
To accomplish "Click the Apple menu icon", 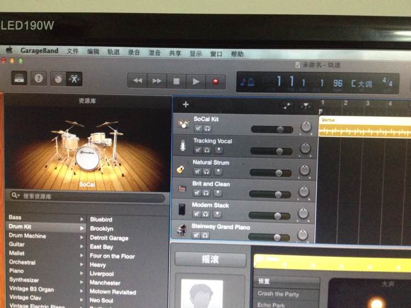I will (x=9, y=50).
